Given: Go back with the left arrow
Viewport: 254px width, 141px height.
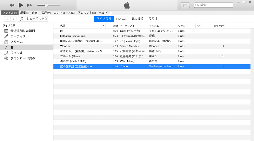Looking at the screenshot, I should pyautogui.click(x=7, y=19).
